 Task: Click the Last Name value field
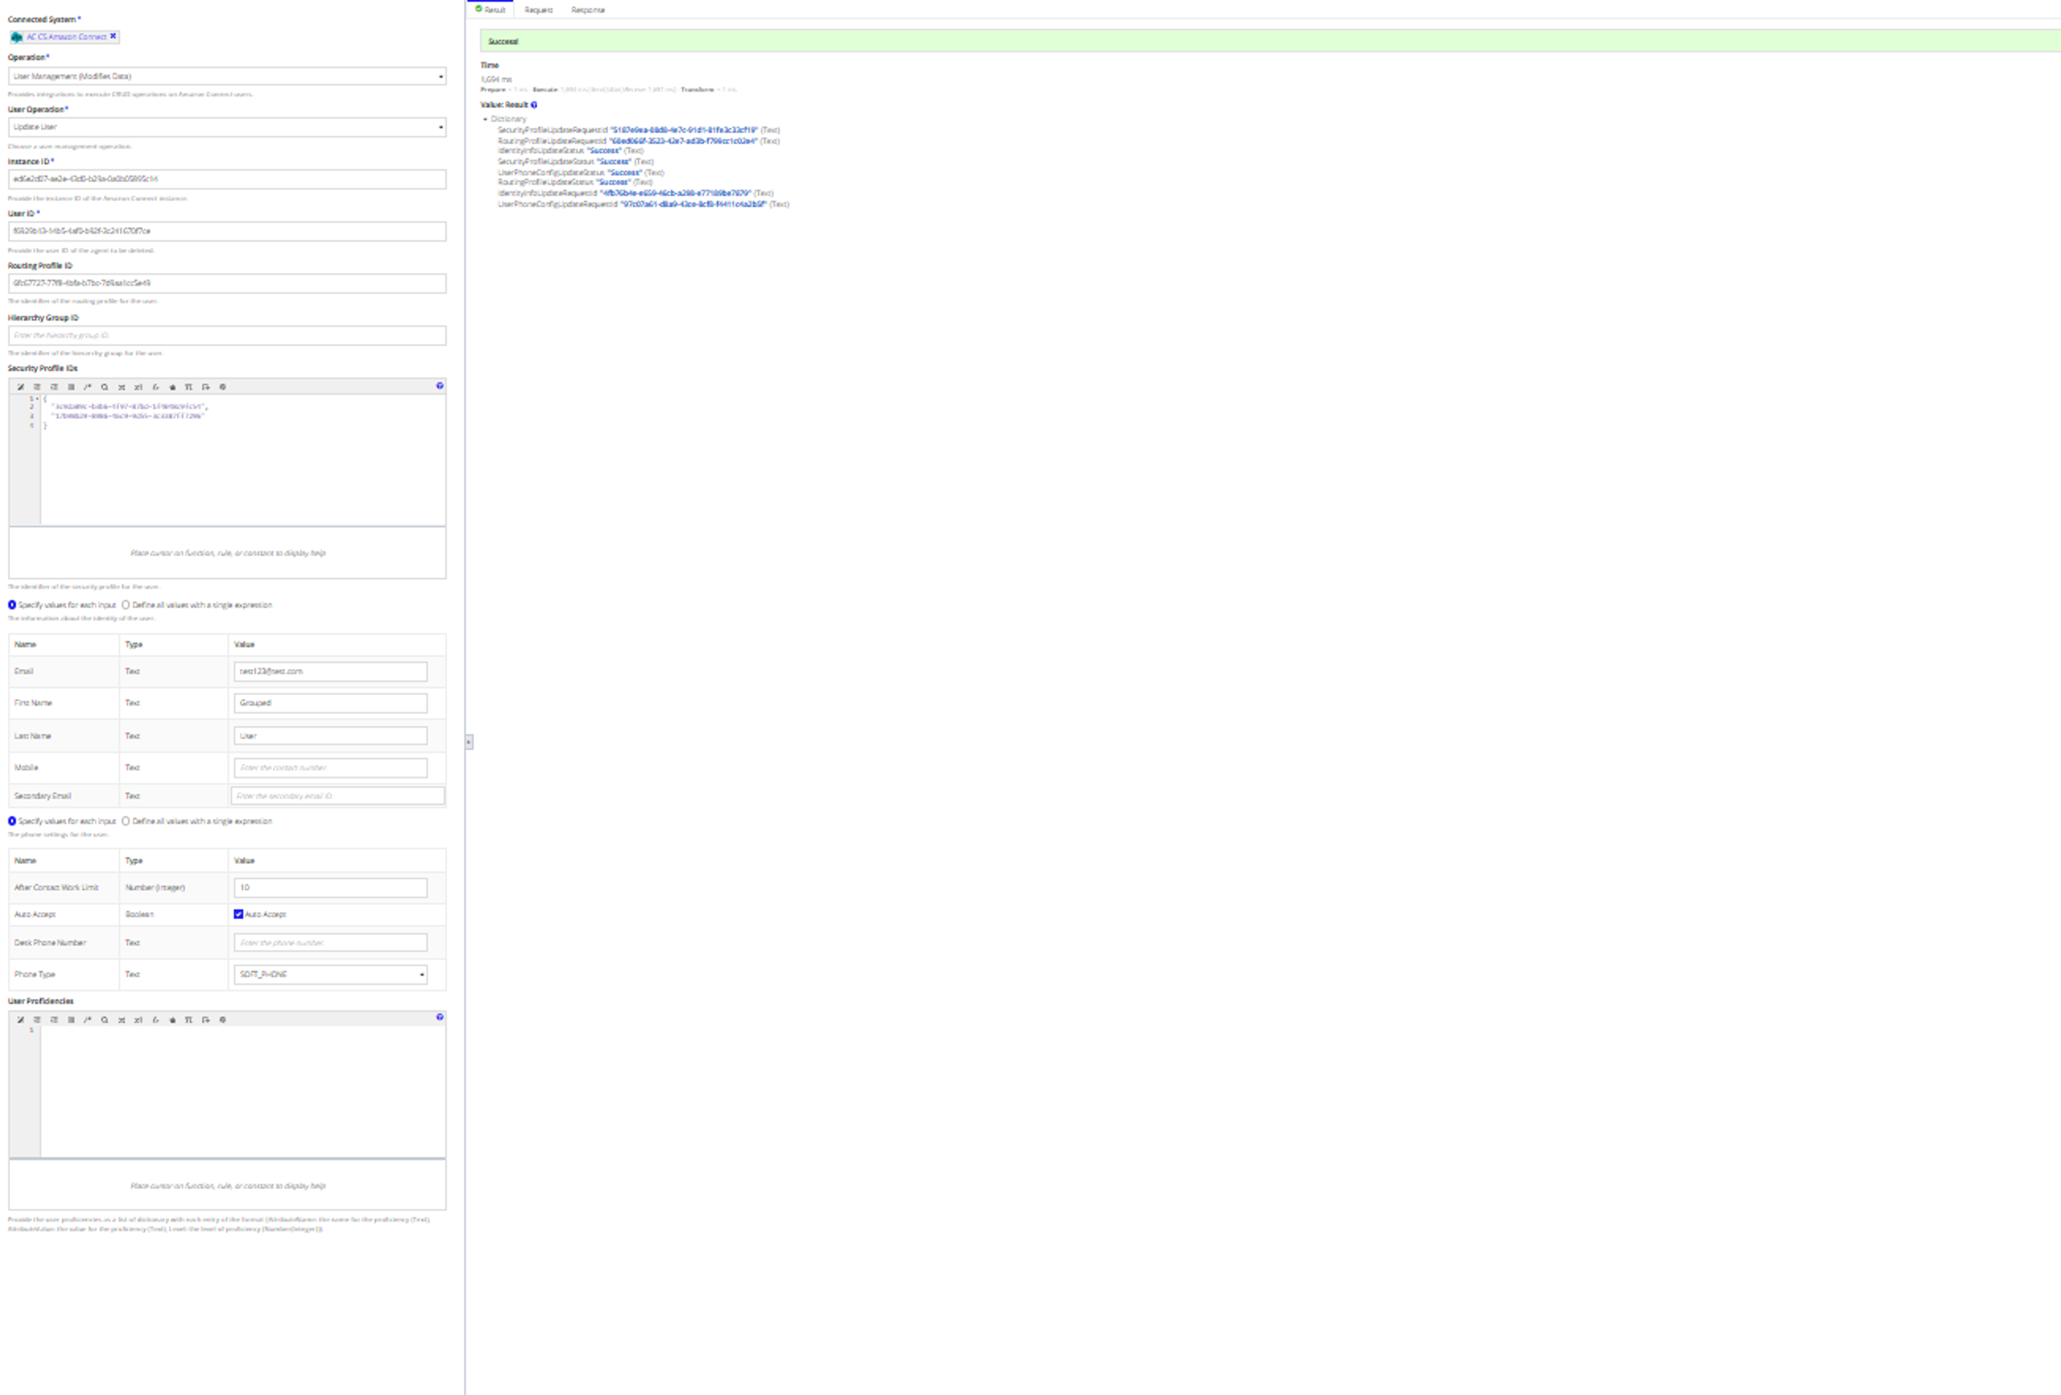pos(331,736)
